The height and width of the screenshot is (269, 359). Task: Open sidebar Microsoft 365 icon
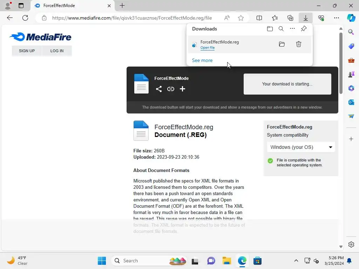pos(351,88)
